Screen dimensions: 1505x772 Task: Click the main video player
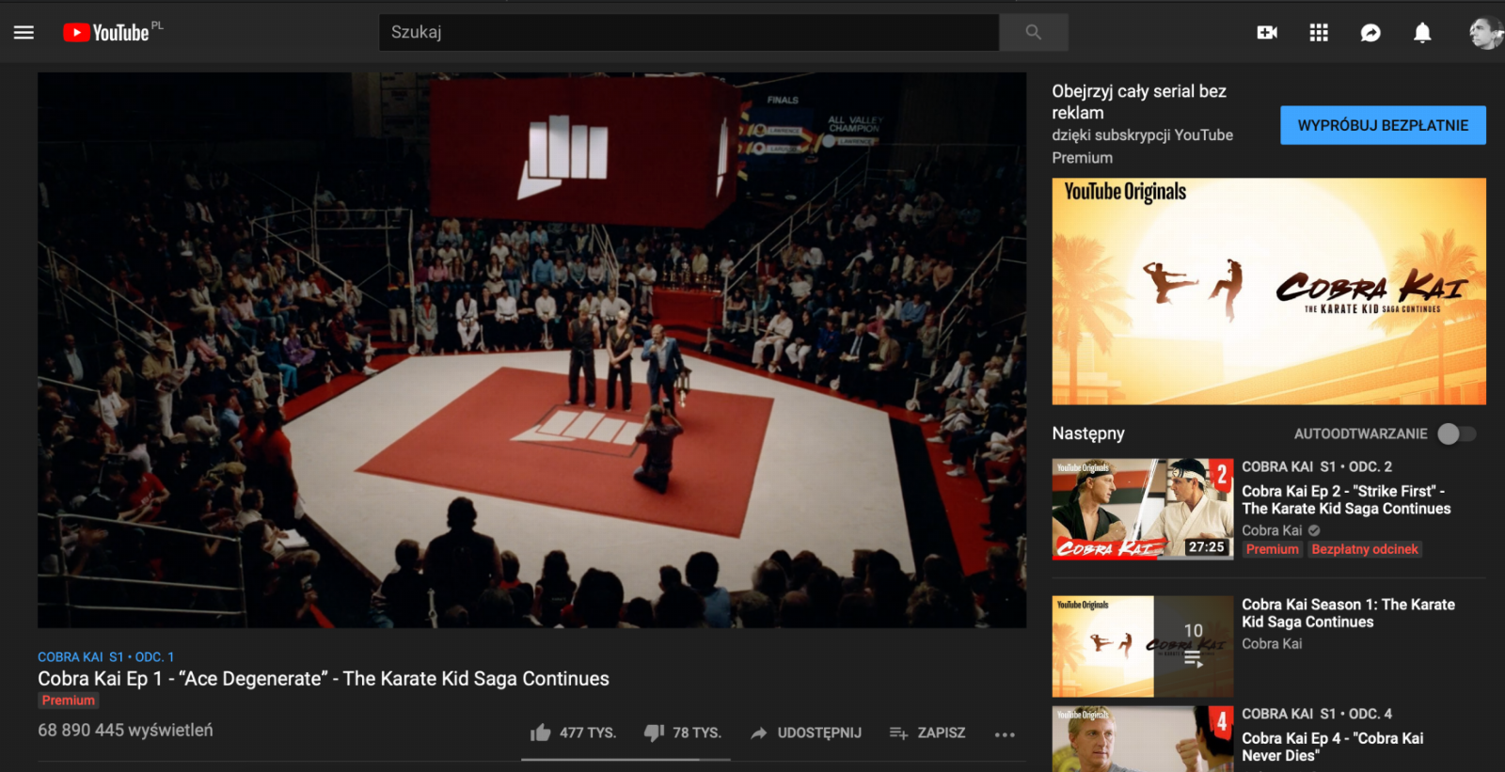531,350
